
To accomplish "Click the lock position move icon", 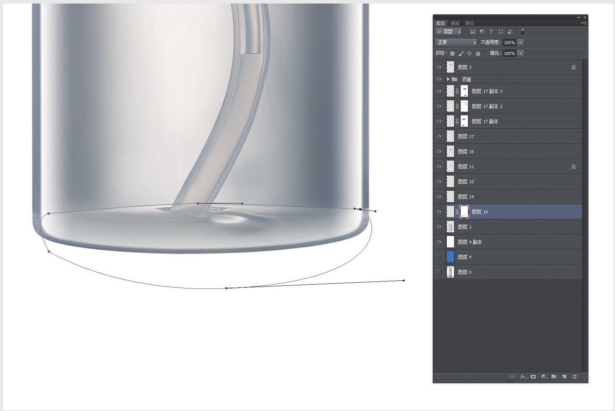I will (x=469, y=53).
